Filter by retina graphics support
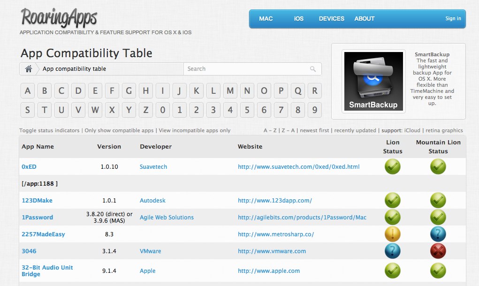 pos(444,130)
